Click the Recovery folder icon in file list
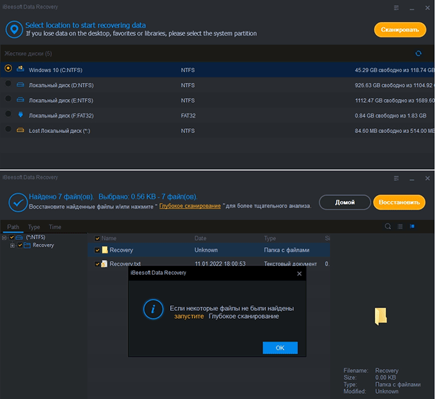435x399 pixels. (x=104, y=250)
